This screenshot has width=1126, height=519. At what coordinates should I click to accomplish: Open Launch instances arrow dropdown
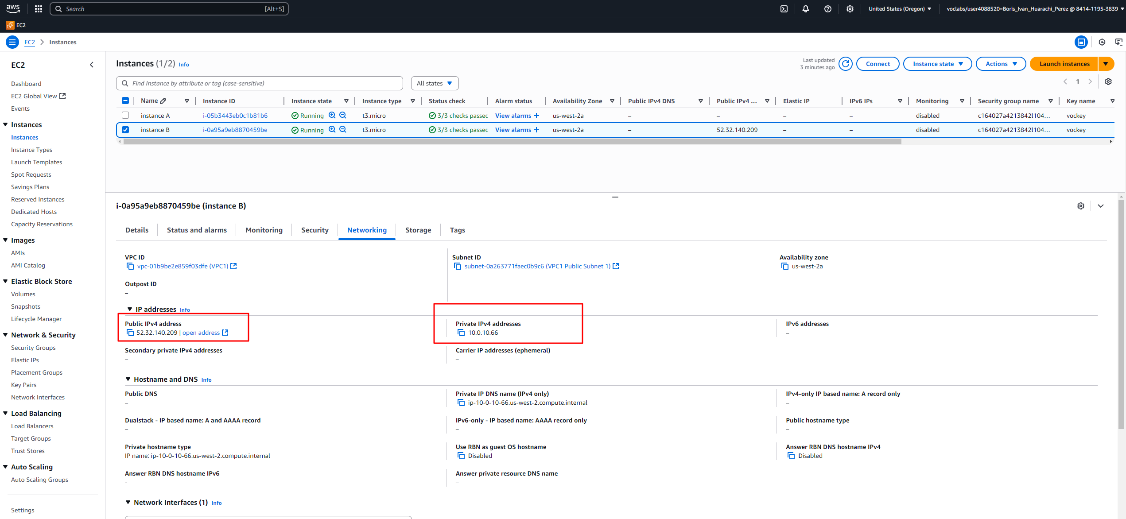click(x=1106, y=64)
